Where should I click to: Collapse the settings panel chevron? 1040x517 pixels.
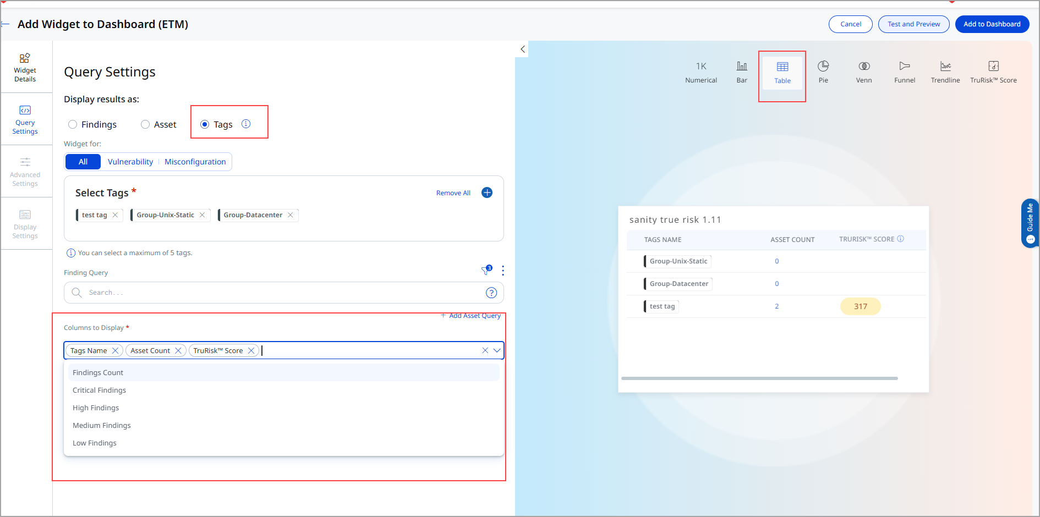[522, 49]
